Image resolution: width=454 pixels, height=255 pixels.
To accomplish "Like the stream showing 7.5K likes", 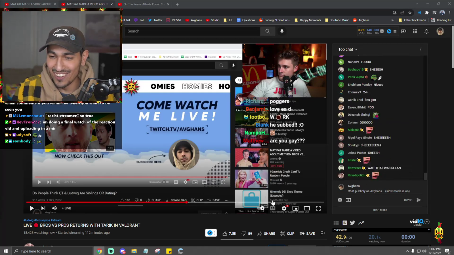I will coord(229,233).
